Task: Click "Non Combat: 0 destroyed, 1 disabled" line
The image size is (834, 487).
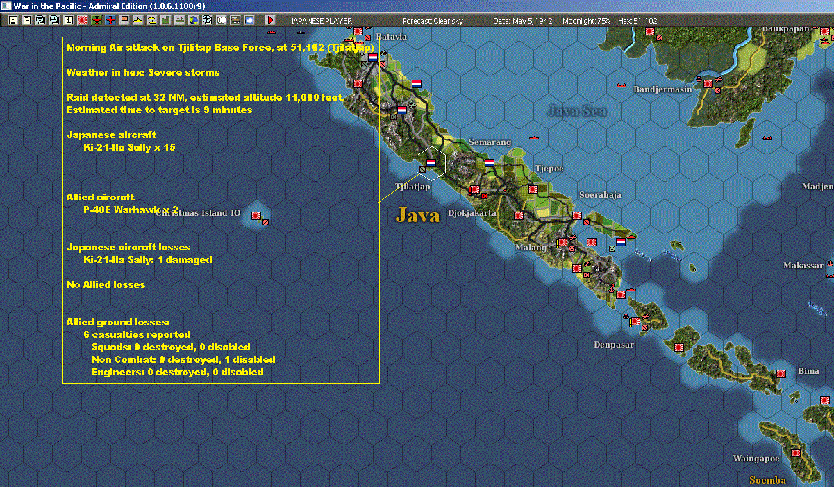Action: click(183, 359)
